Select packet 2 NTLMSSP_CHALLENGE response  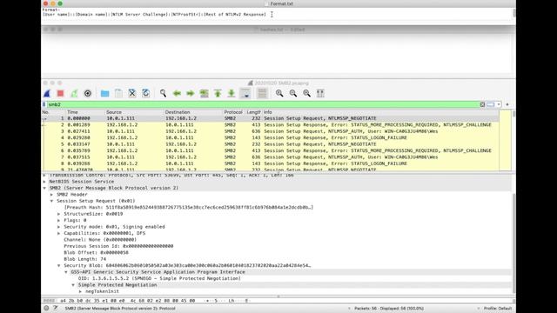tap(271, 125)
